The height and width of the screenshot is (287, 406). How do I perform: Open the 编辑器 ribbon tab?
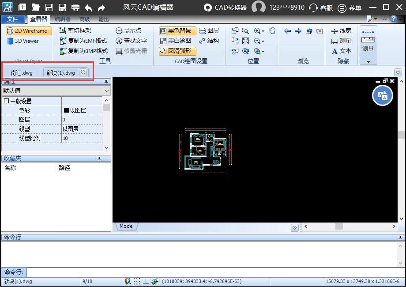[x=62, y=19]
